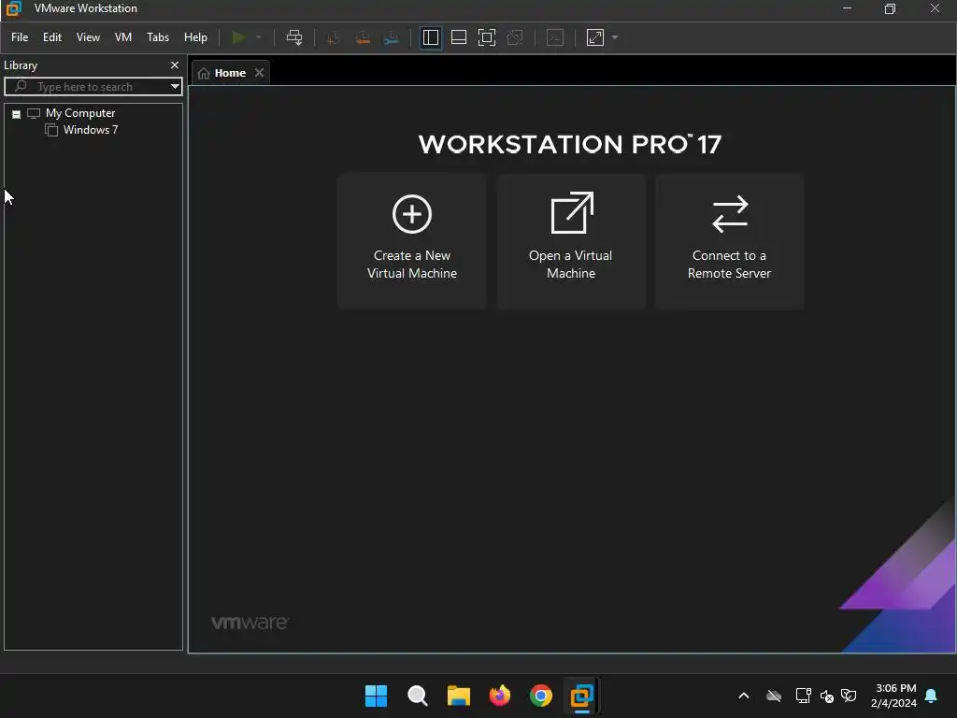Click the muted volume tray icon
Viewport: 957px width, 718px height.
(x=827, y=696)
